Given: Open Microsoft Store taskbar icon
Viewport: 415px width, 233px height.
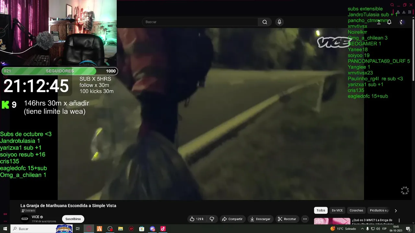Looking at the screenshot, I should [x=142, y=229].
